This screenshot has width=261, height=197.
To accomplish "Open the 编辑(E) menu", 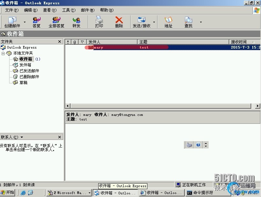I will [31, 10].
